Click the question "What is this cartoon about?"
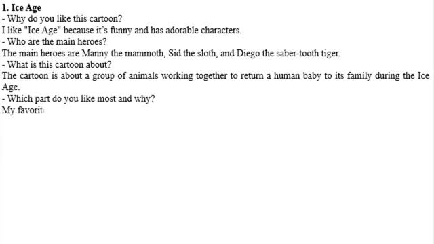 coord(60,65)
